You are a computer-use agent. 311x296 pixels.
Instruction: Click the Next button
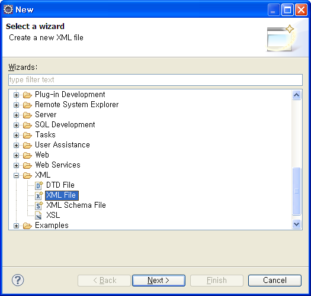tap(159, 281)
